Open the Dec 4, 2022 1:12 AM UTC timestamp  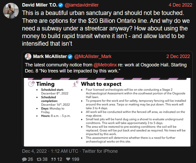[50, 151]
